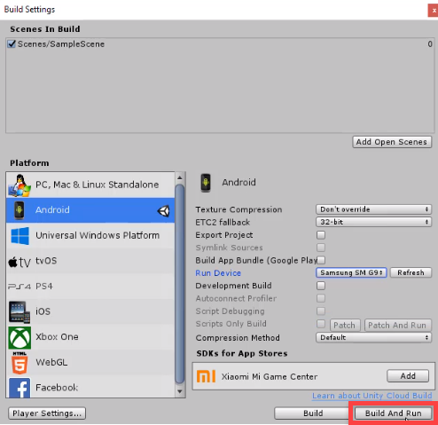Click the PS4 logo icon
Image resolution: width=438 pixels, height=425 pixels.
(x=20, y=287)
